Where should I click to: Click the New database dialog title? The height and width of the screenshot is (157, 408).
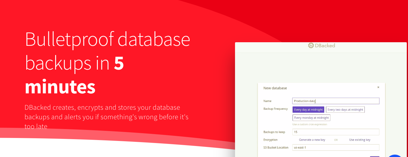point(275,88)
